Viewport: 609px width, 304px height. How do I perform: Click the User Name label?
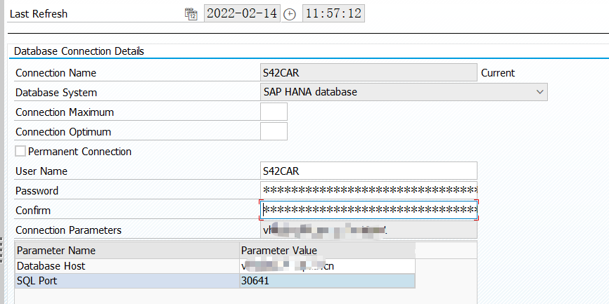point(41,171)
